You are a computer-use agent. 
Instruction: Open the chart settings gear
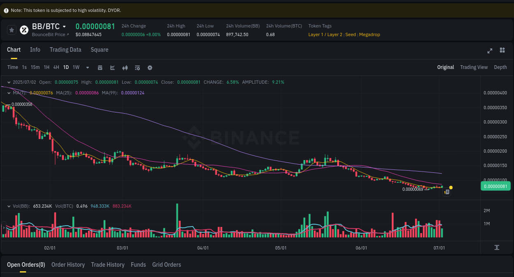150,67
